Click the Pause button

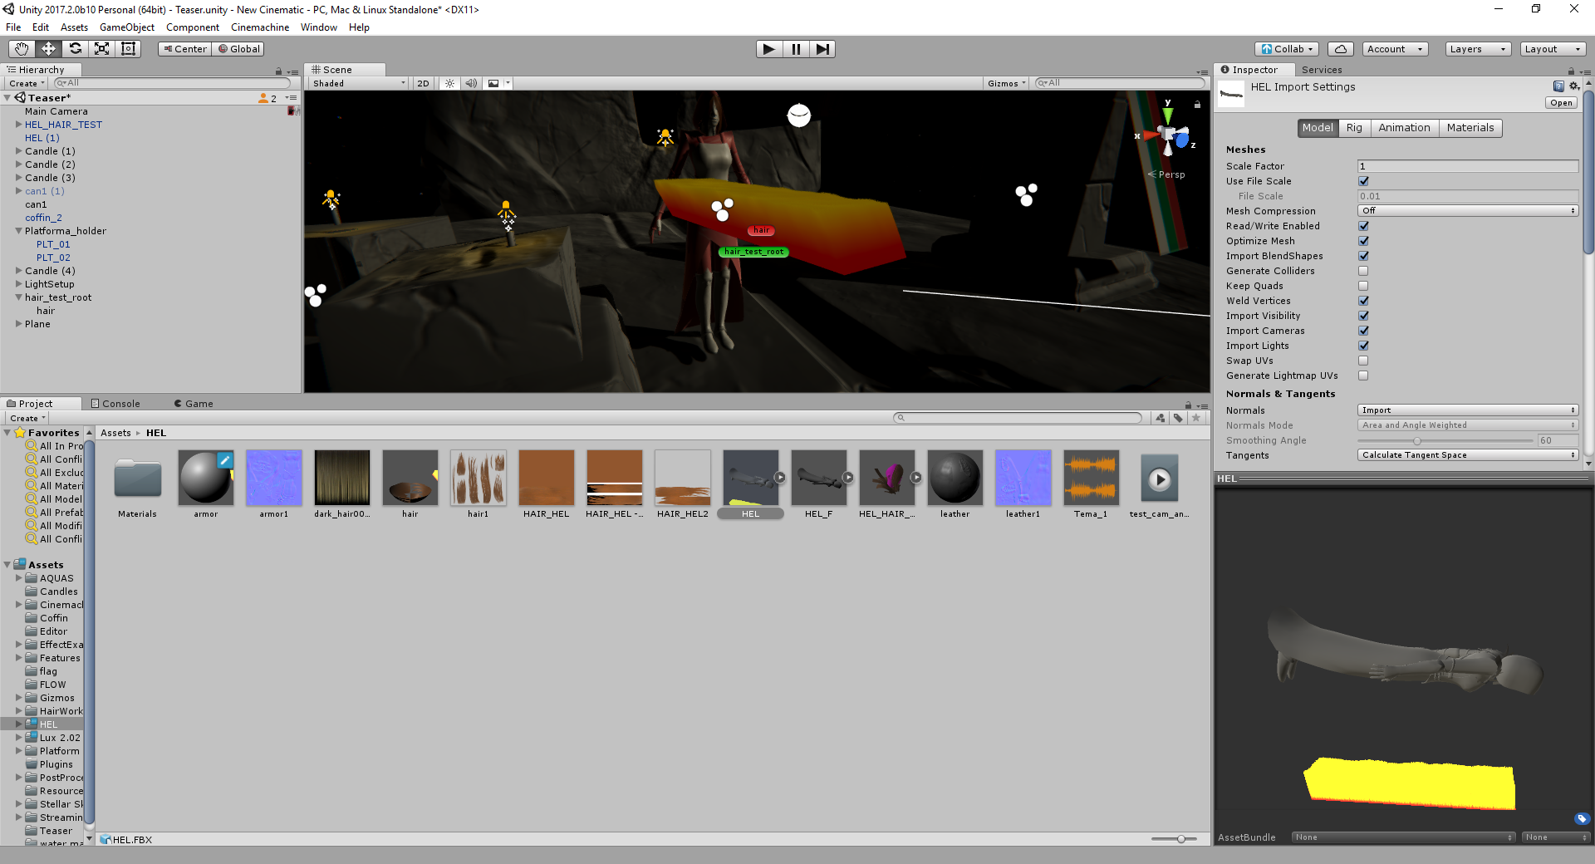796,49
